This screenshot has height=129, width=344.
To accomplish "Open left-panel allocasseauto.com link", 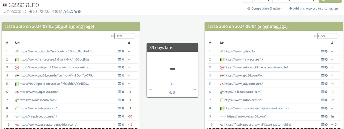I will [x=38, y=100].
